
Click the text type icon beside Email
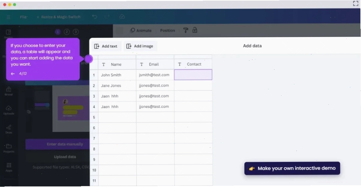142,64
